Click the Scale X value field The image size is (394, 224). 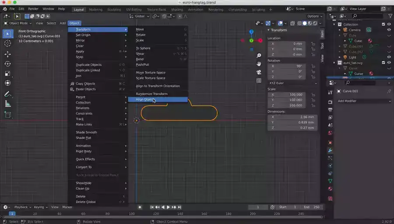point(286,94)
